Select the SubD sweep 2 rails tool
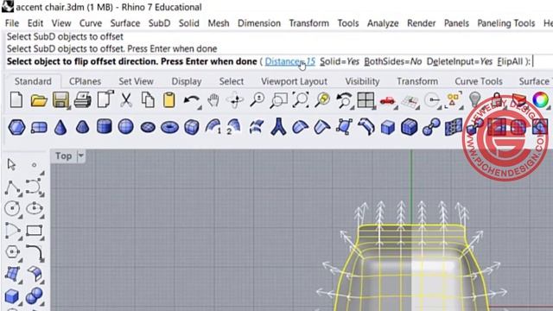 234,127
